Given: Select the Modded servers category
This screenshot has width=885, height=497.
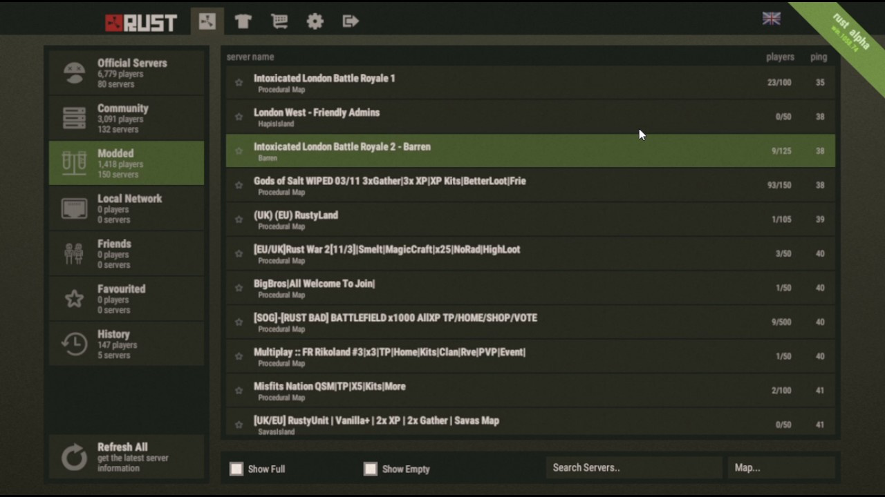Looking at the screenshot, I should click(x=127, y=163).
